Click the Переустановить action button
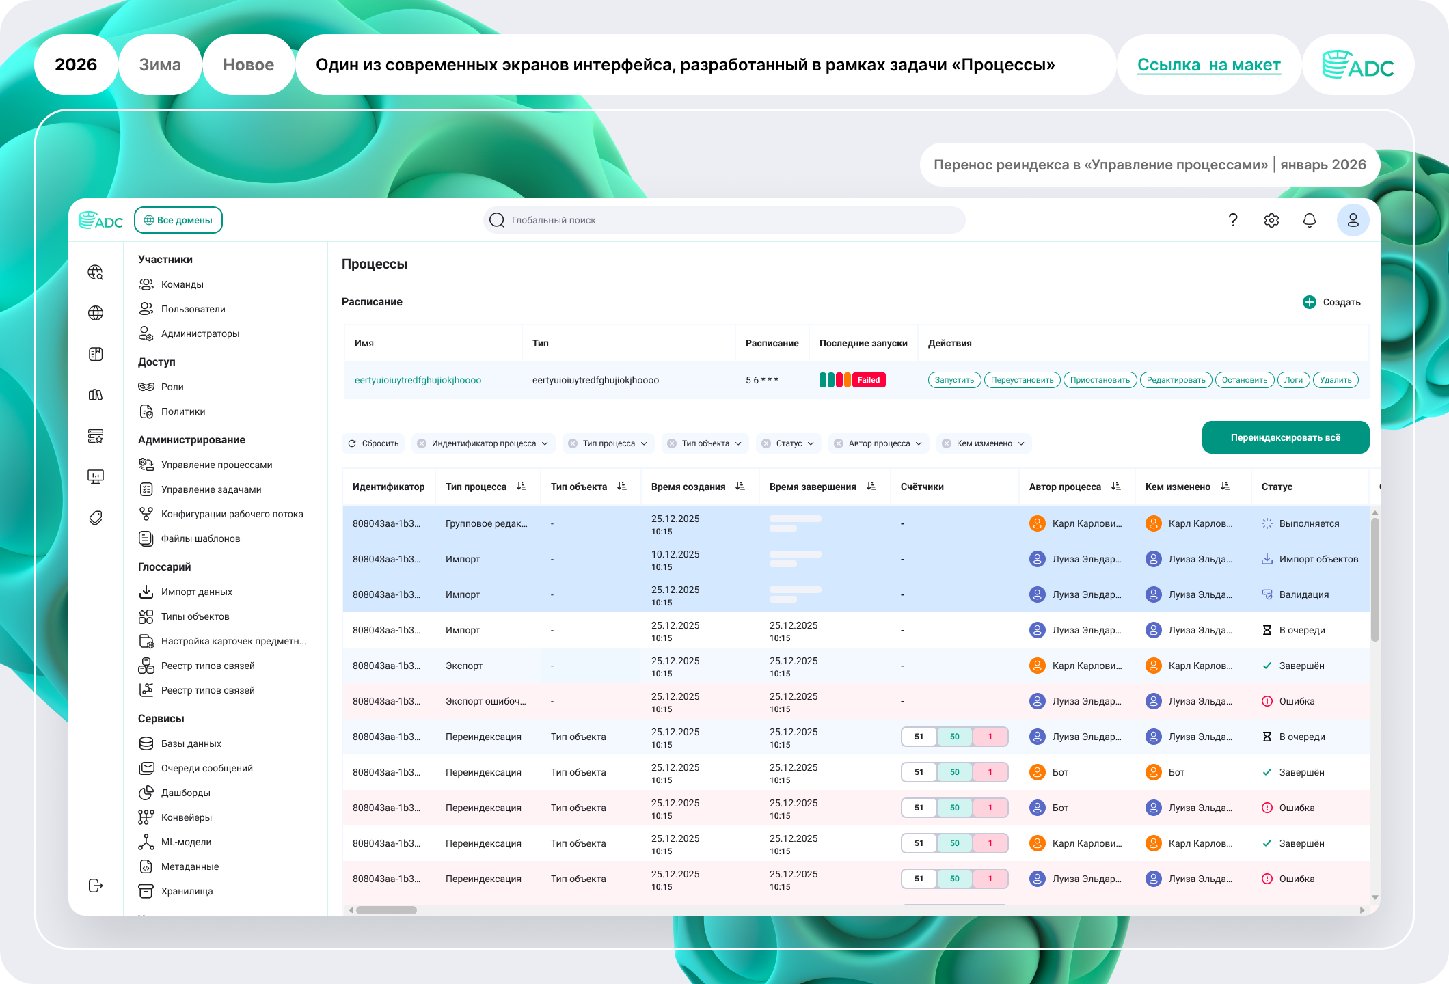 click(1023, 380)
